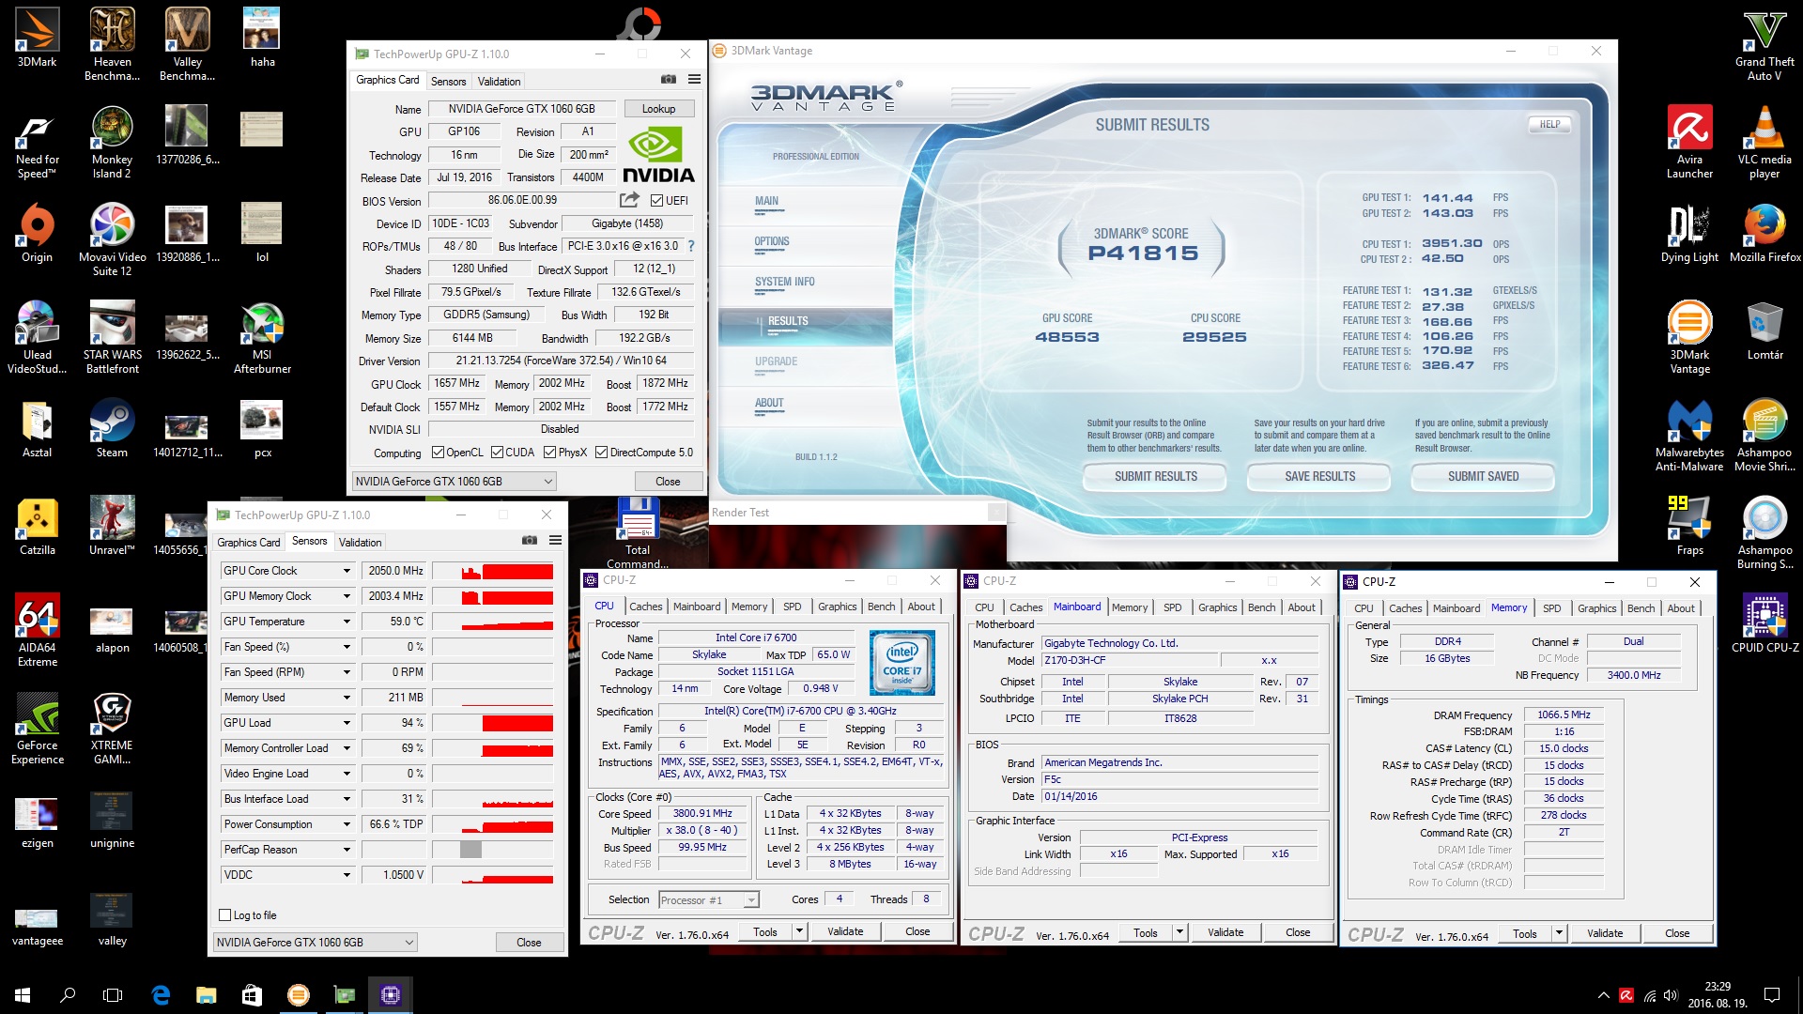Click the HELP button in 3DMark Vantage
This screenshot has width=1803, height=1014.
click(x=1549, y=124)
